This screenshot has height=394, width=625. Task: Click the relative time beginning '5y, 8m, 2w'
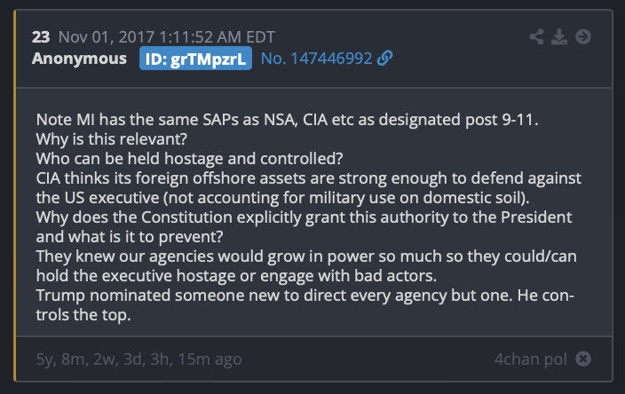tap(138, 359)
